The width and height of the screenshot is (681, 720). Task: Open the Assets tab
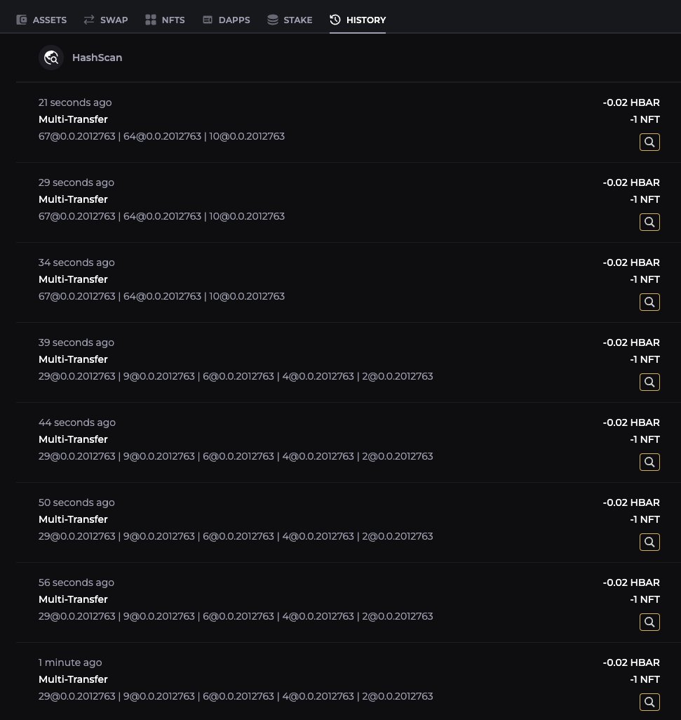(x=41, y=20)
